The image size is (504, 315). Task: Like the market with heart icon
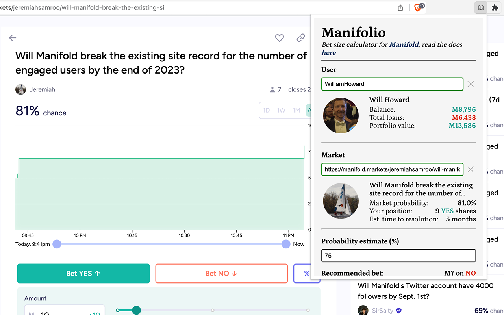coord(280,38)
